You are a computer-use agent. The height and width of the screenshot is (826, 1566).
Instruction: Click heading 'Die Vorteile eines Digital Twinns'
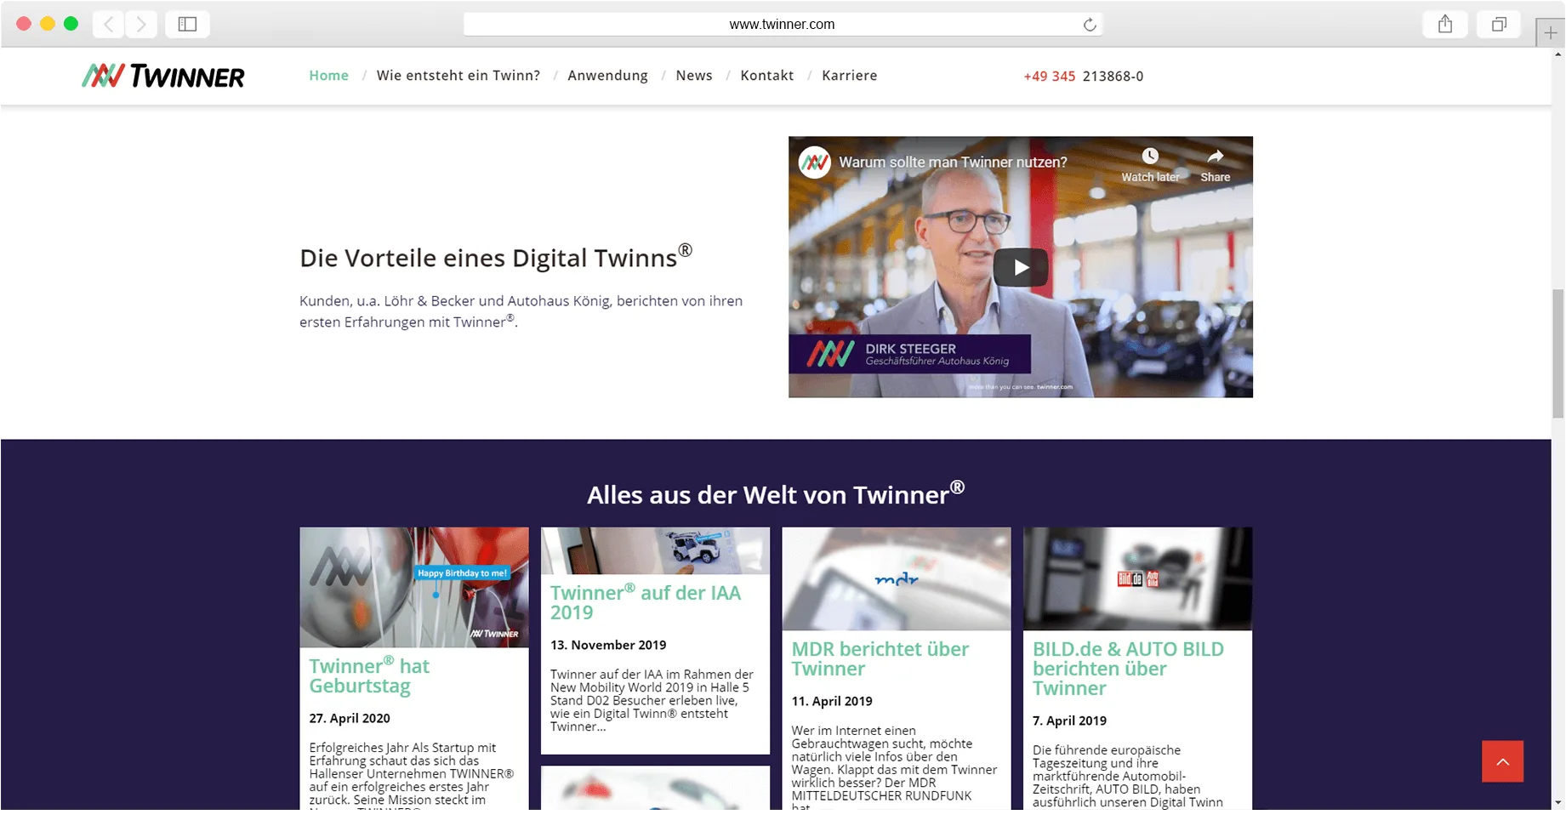[496, 257]
